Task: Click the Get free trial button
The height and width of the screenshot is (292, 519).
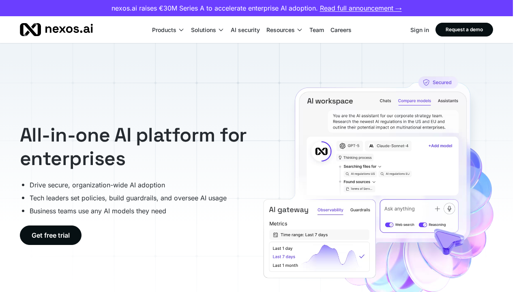Action: (50, 235)
